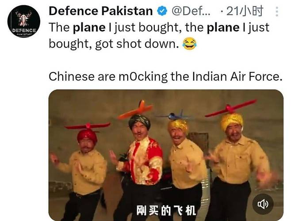Click the orange toy plane on head
This screenshot has width=291, height=221.
135,110
